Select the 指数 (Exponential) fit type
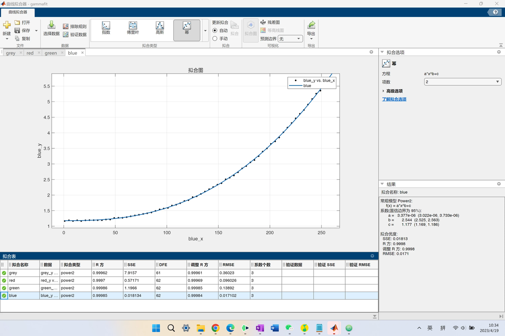Image resolution: width=505 pixels, height=336 pixels. click(x=106, y=27)
